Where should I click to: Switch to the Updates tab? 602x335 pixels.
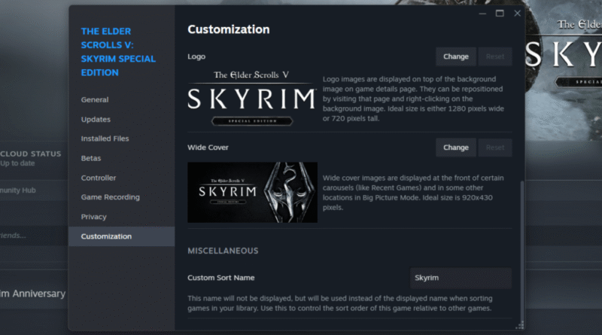(x=121, y=119)
